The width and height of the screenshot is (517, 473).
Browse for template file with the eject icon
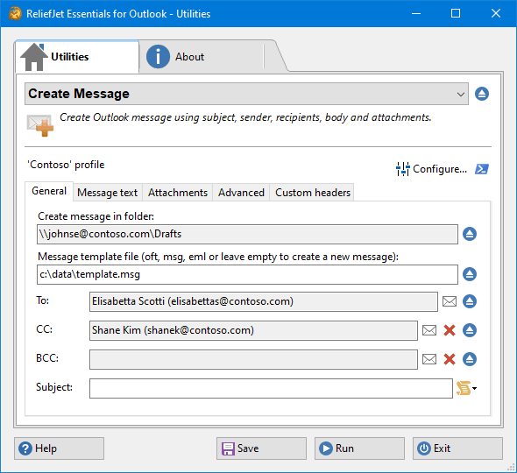click(x=470, y=274)
